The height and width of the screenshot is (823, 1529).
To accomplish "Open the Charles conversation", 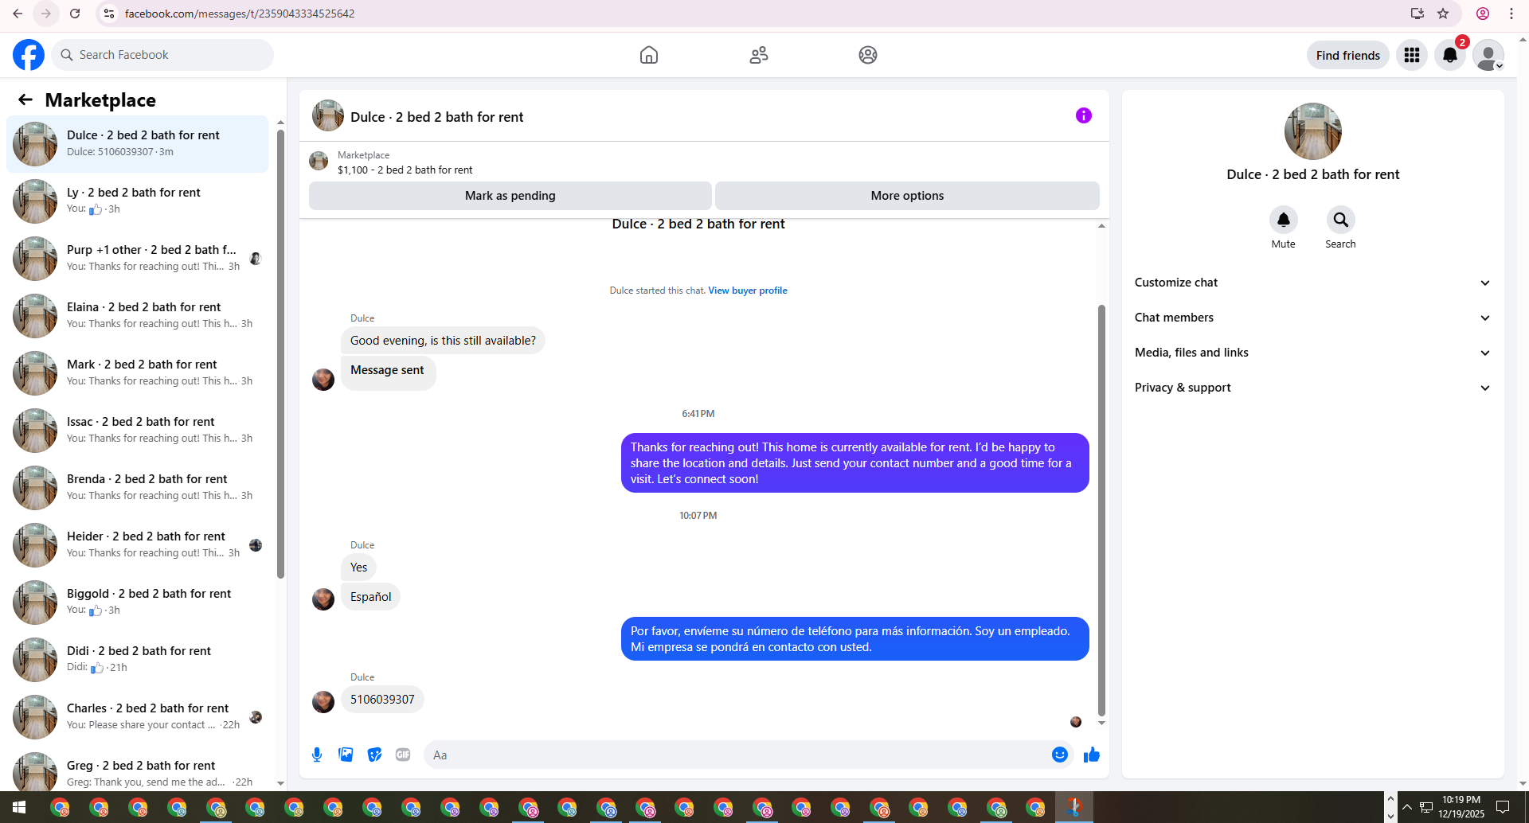I will pos(137,717).
